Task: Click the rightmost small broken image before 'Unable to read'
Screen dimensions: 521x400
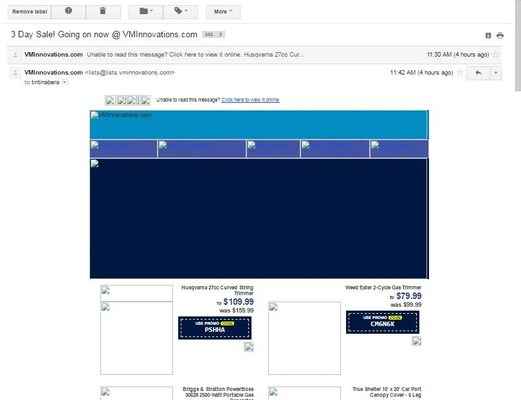Action: 145,100
